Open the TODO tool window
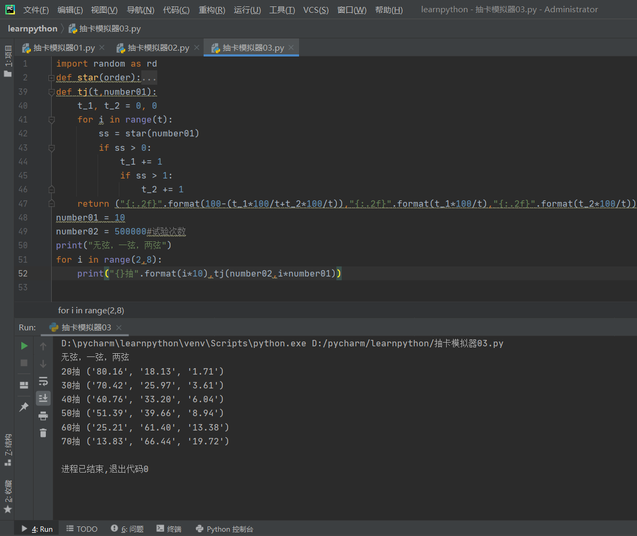Viewport: 637px width, 536px height. coord(82,529)
